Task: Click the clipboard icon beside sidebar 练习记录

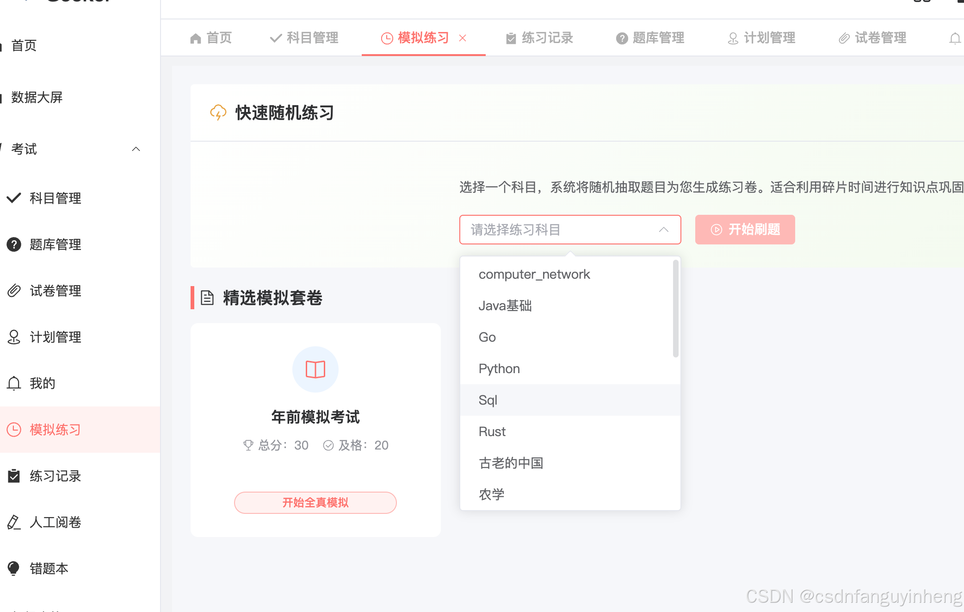Action: (14, 475)
